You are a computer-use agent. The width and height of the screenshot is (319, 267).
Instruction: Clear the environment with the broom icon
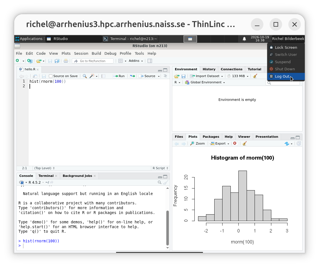click(255, 76)
